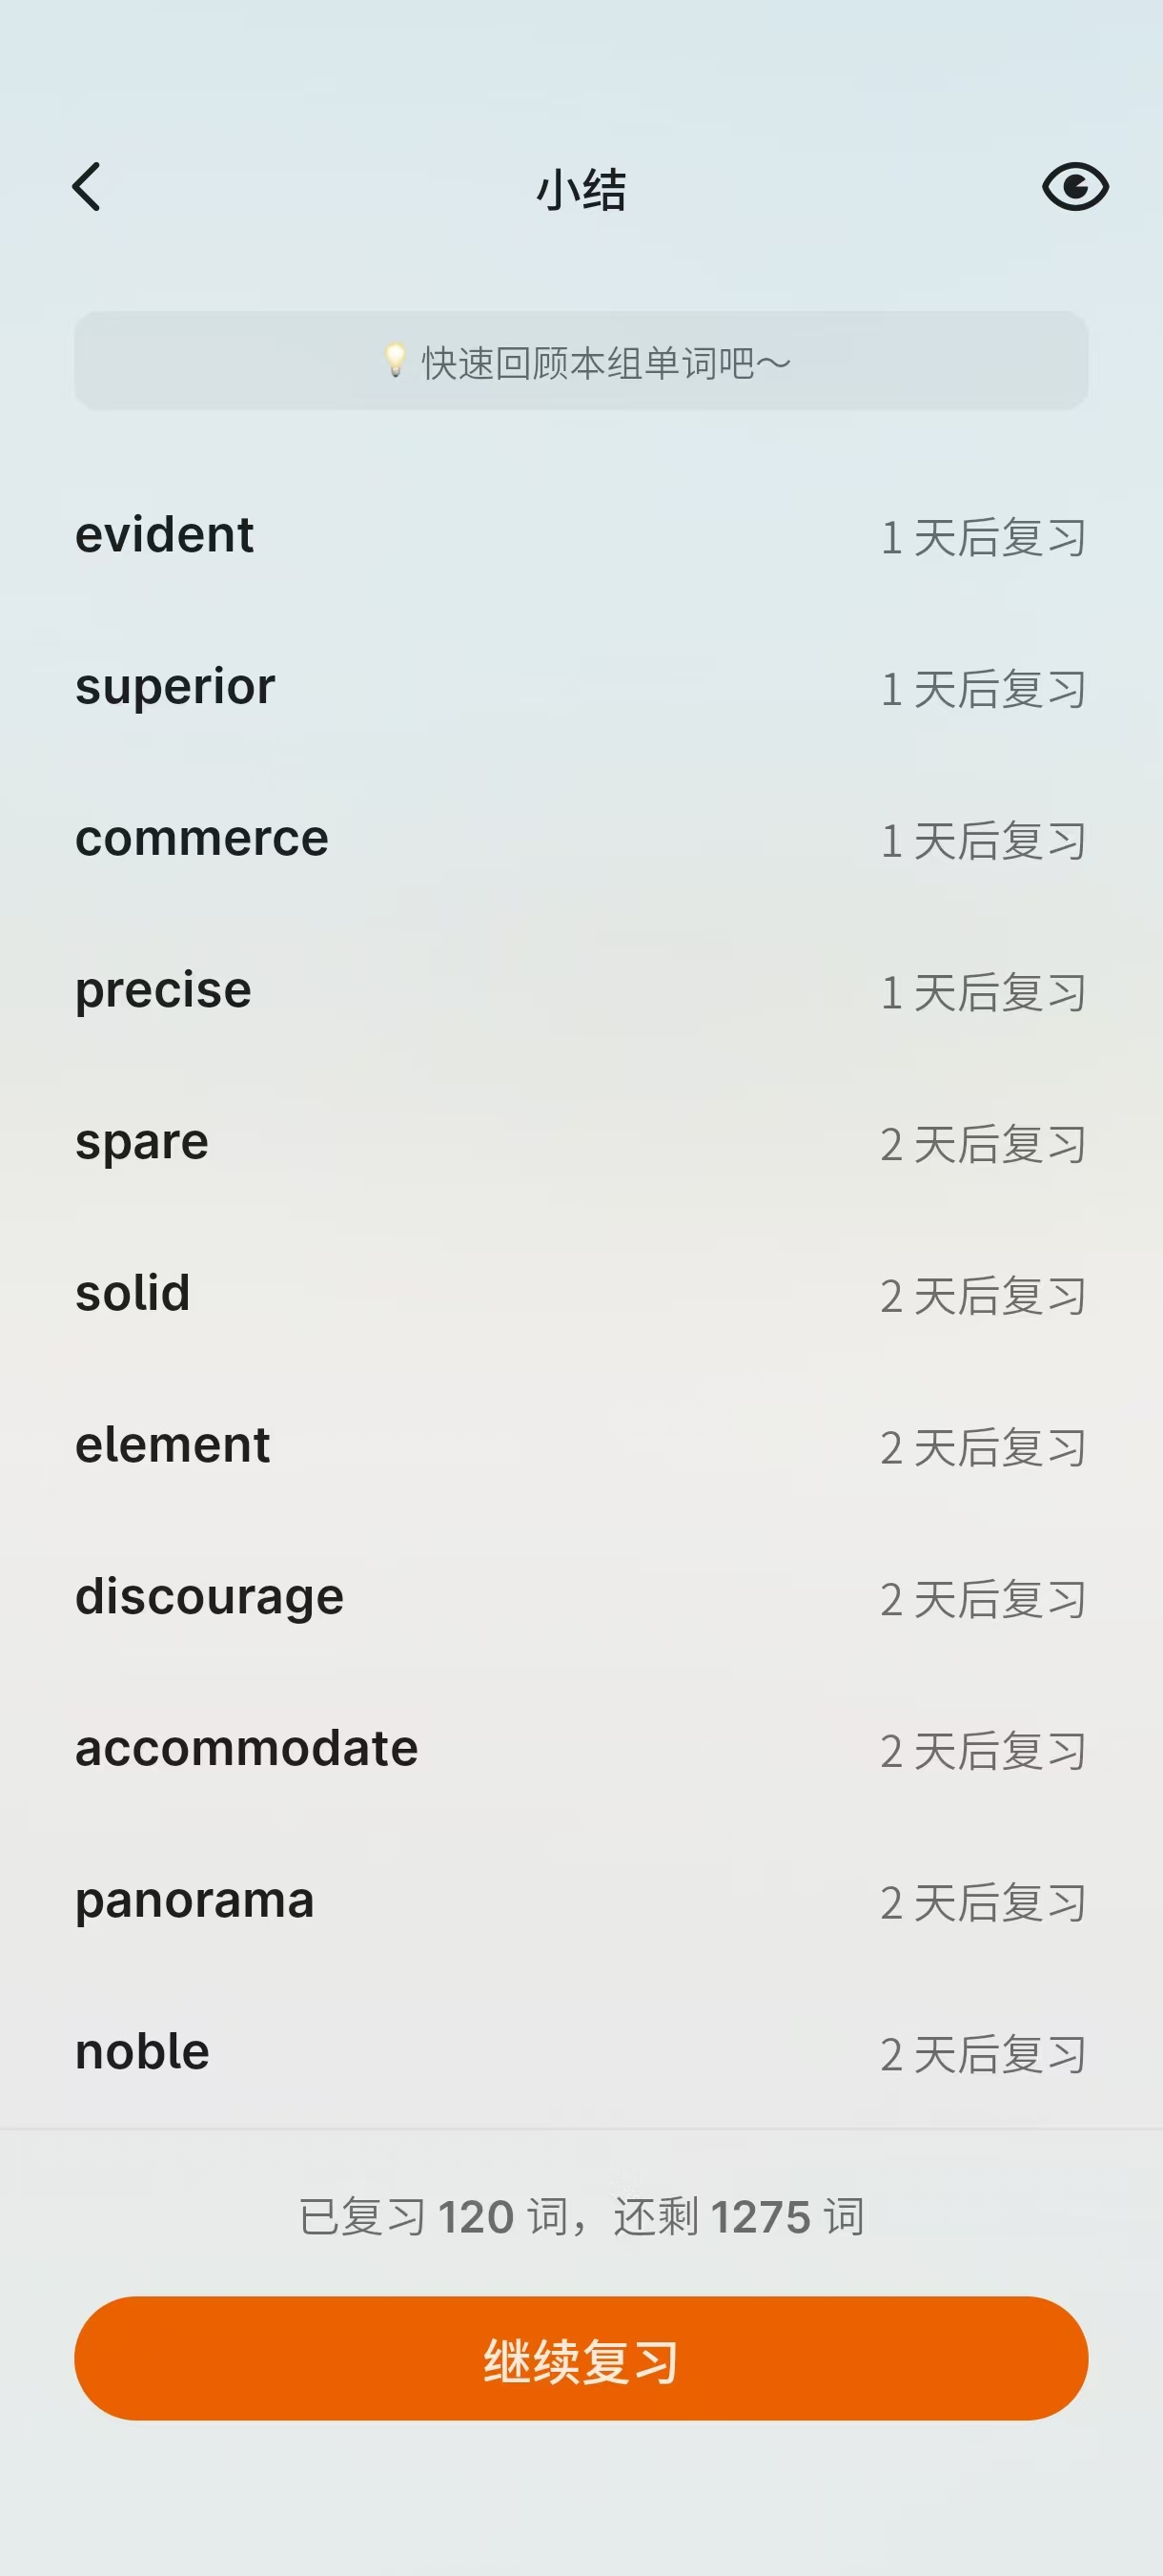The image size is (1163, 2576).
Task: Open the 'panorama' word entry
Action: click(194, 1901)
